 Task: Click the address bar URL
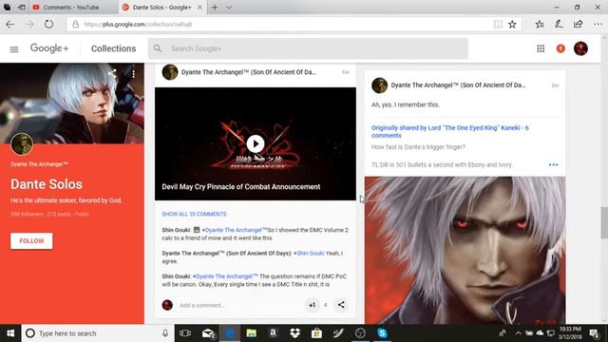coord(138,25)
